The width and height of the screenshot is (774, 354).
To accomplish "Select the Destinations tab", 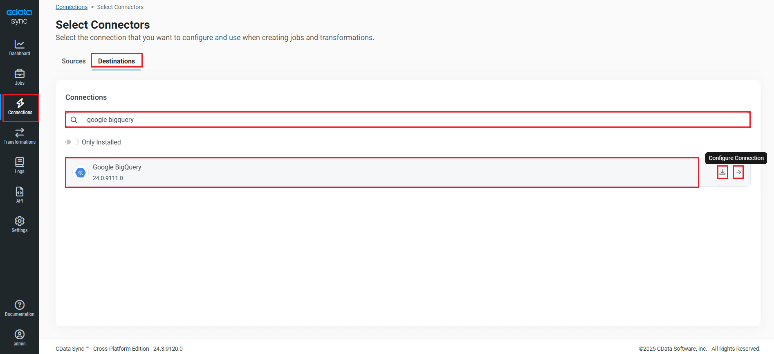I will click(x=117, y=61).
